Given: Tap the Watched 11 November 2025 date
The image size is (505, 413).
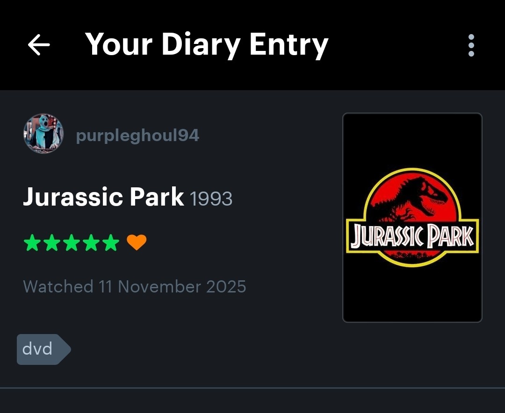Looking at the screenshot, I should pyautogui.click(x=134, y=286).
